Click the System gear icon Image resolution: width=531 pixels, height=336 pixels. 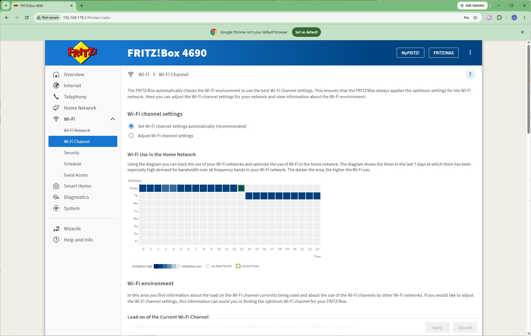[56, 208]
